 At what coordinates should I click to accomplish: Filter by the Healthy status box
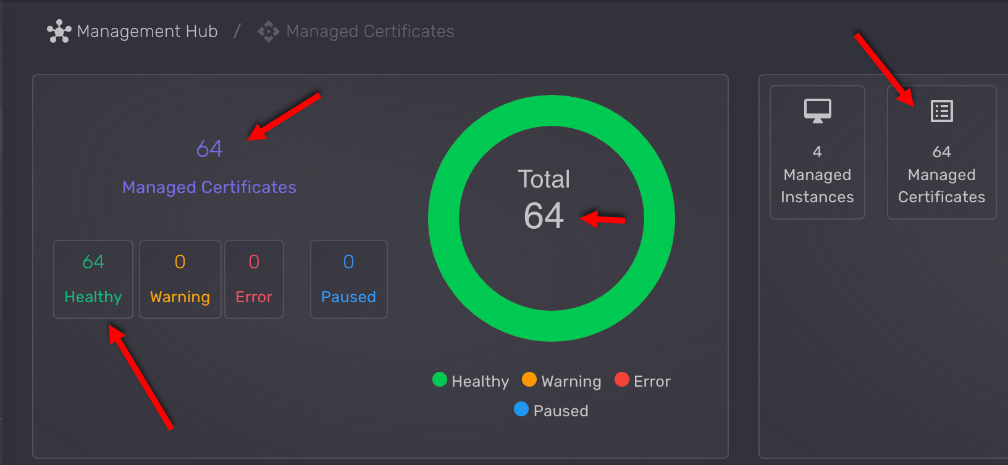tap(93, 279)
